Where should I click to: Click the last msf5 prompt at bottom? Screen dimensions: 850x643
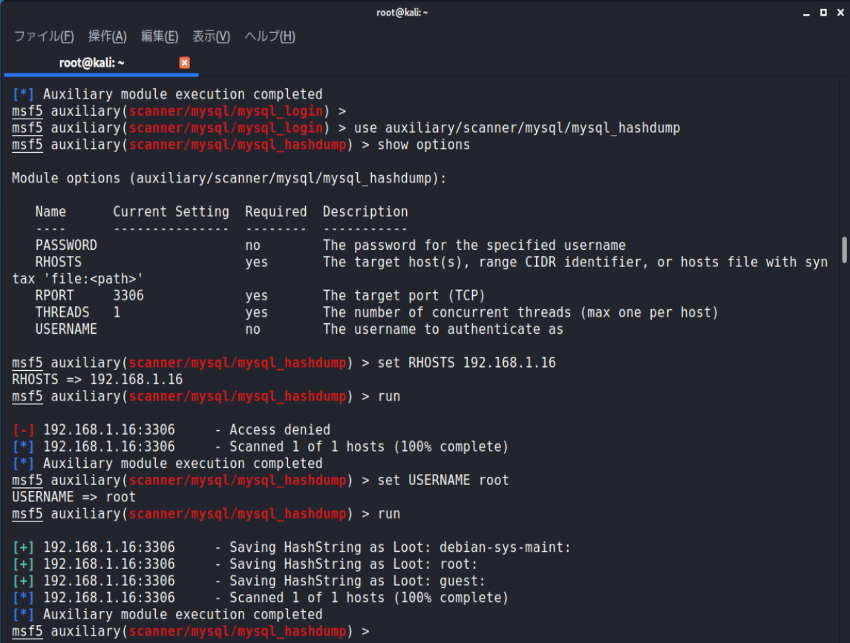click(x=190, y=632)
